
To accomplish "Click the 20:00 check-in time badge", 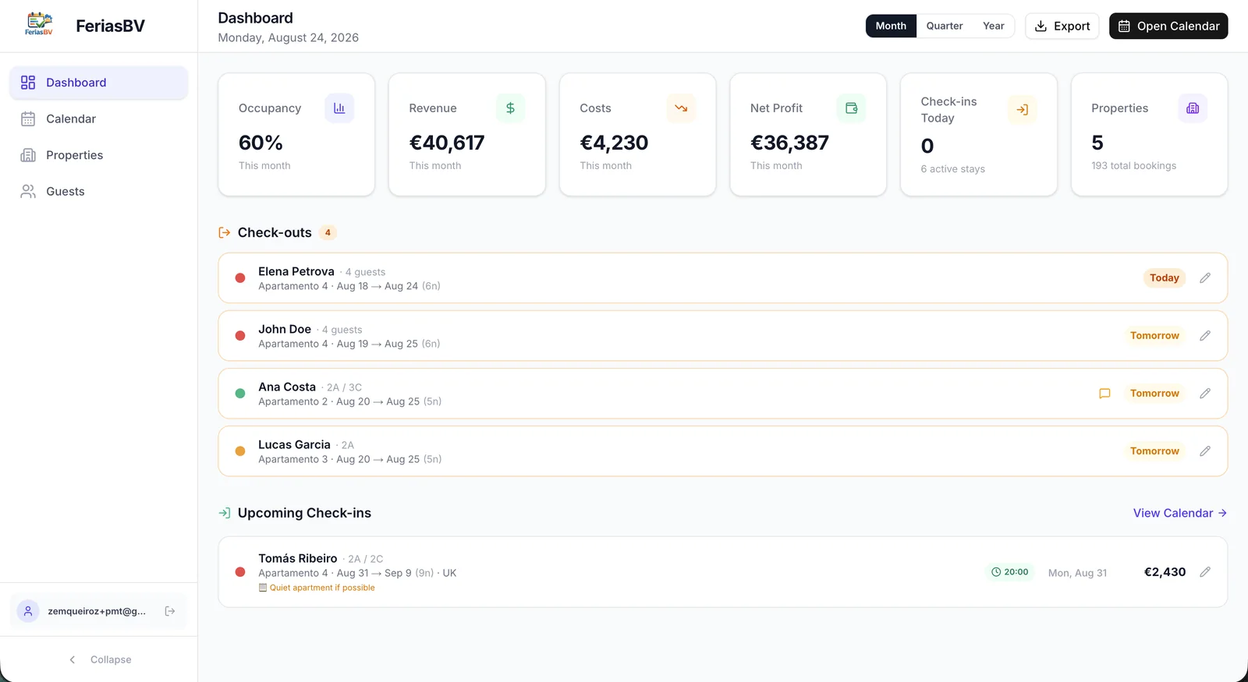I will 1010,572.
